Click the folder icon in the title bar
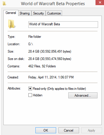The image size is (104, 135). tap(4, 4)
